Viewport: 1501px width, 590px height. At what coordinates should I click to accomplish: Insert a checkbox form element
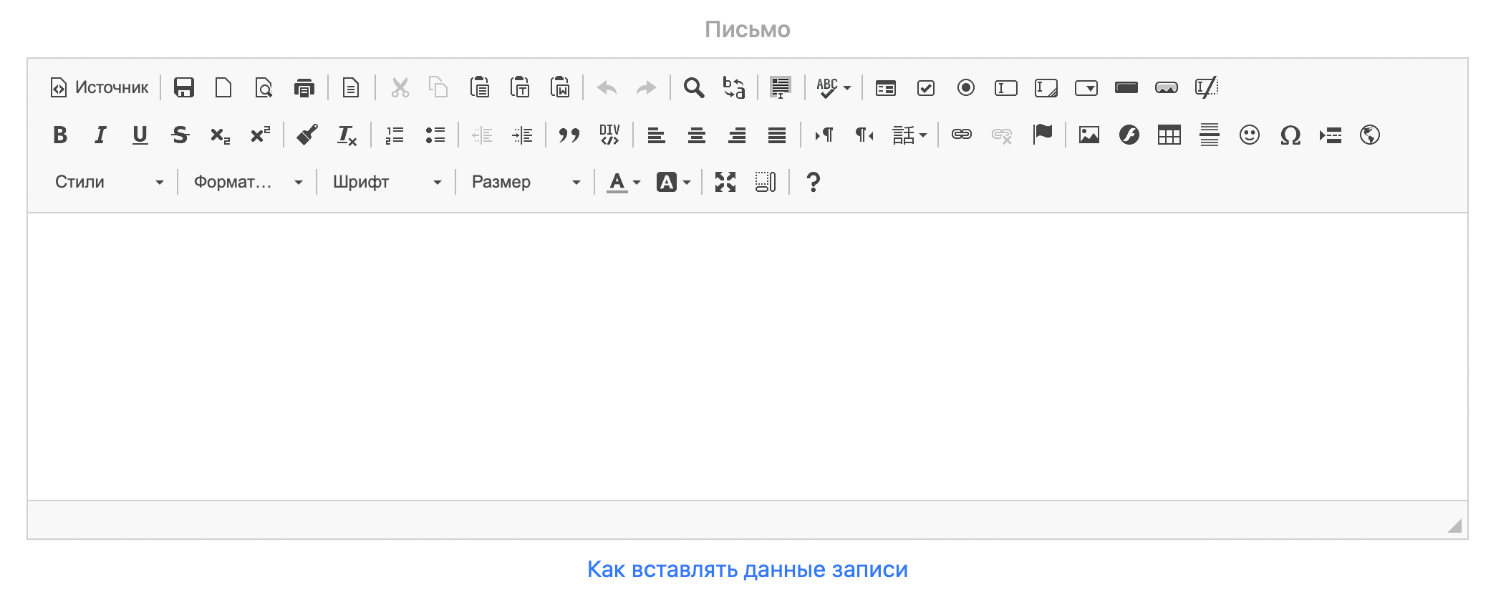925,87
